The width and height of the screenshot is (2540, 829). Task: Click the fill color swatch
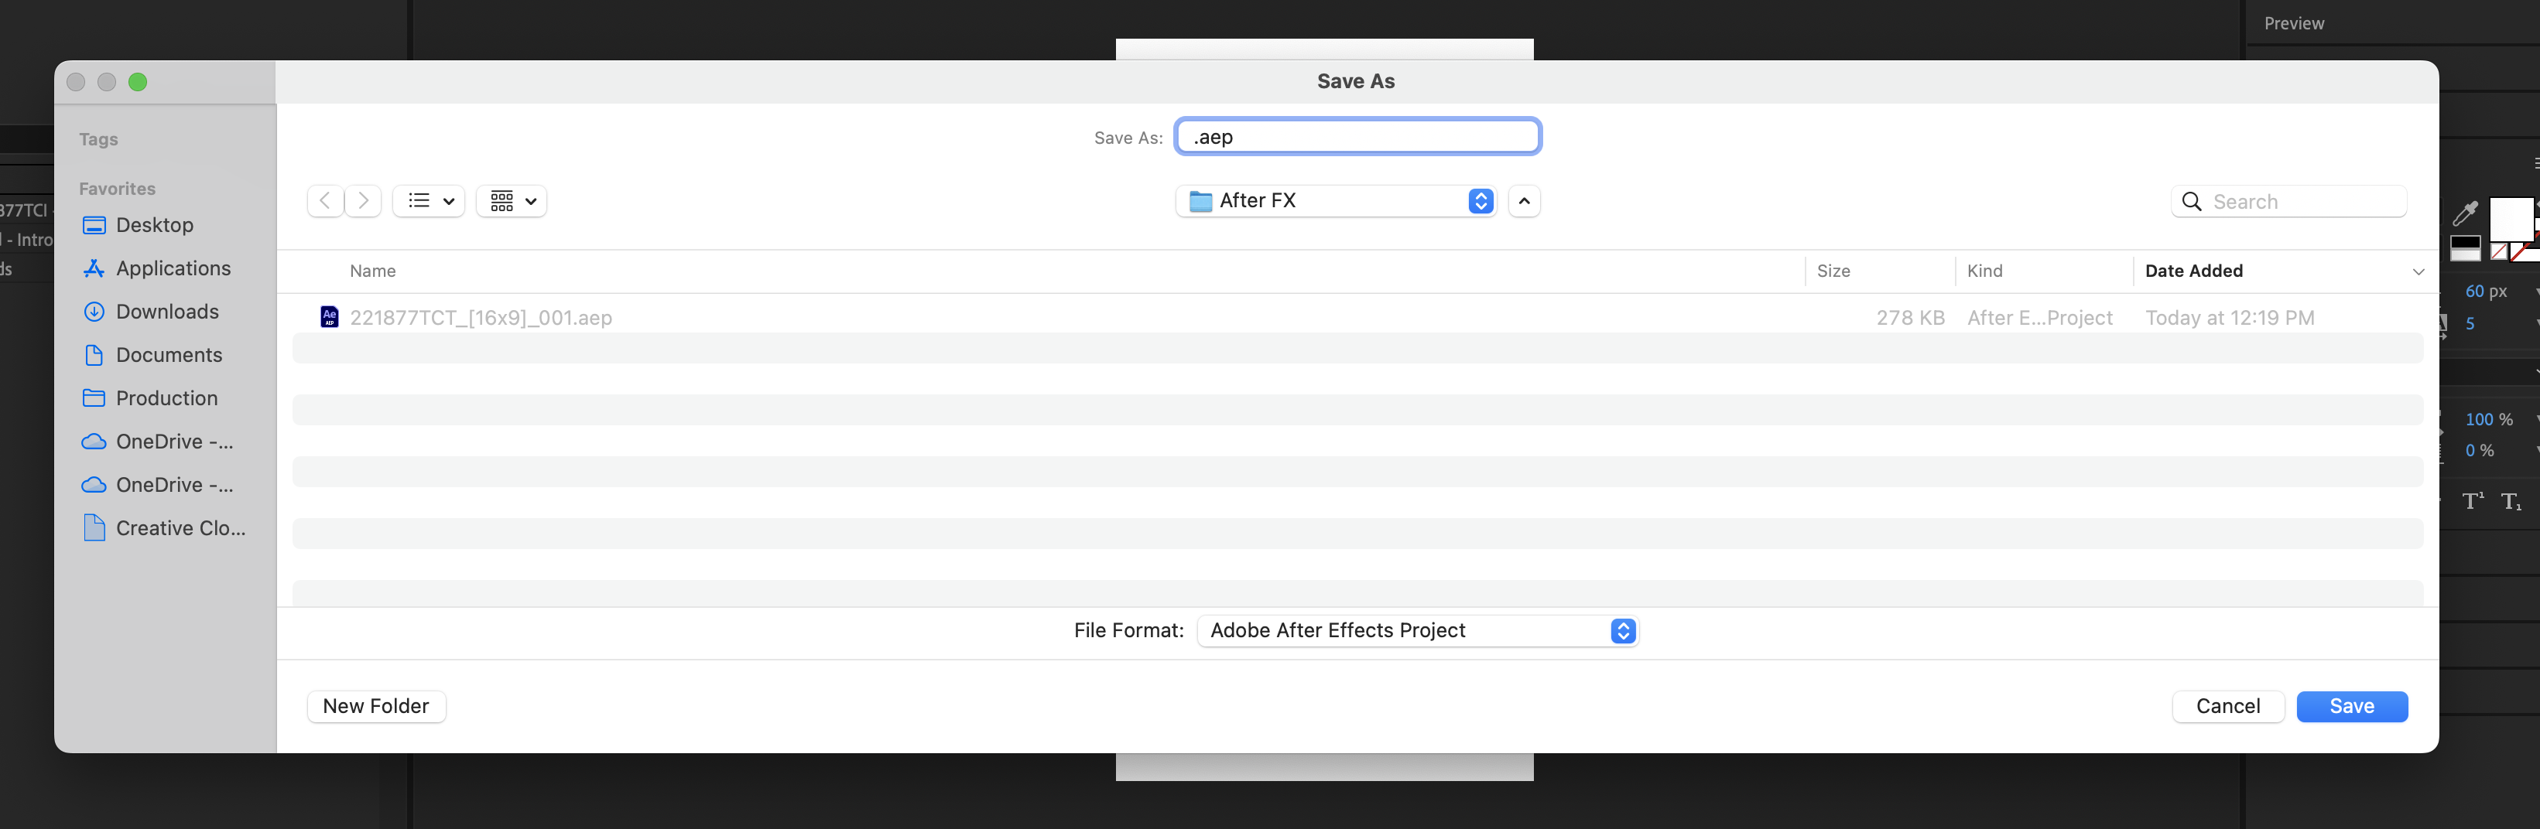[2511, 220]
